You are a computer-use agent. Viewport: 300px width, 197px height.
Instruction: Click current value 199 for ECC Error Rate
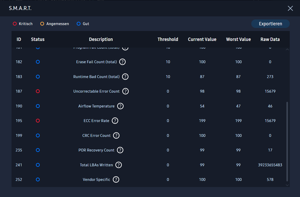(202, 121)
